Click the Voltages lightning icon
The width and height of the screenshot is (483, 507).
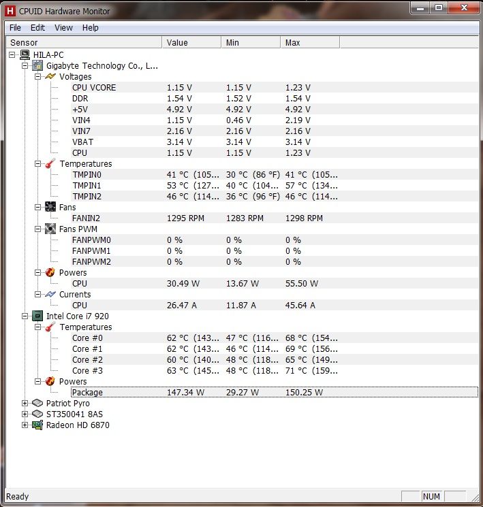(x=50, y=77)
